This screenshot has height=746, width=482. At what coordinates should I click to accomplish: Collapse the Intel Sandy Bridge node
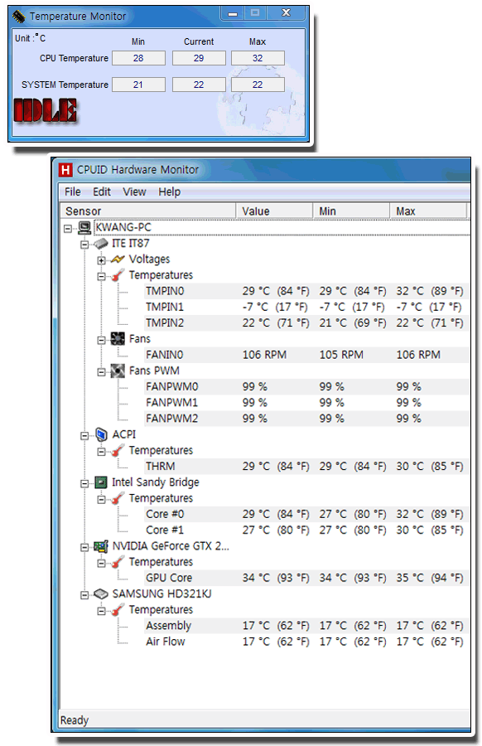click(84, 483)
